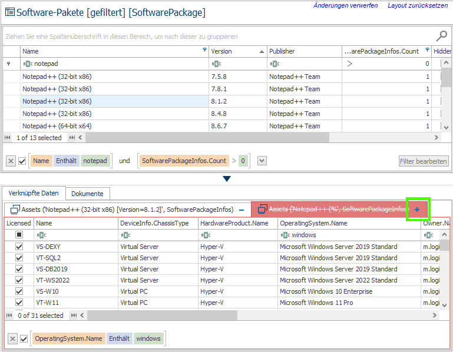Toggle the windows filter enabled checkbox
Screen dimensions: 453x352
[x=23, y=338]
